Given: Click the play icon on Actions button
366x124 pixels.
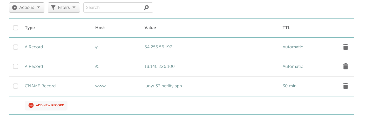Looking at the screenshot, I should (x=15, y=8).
